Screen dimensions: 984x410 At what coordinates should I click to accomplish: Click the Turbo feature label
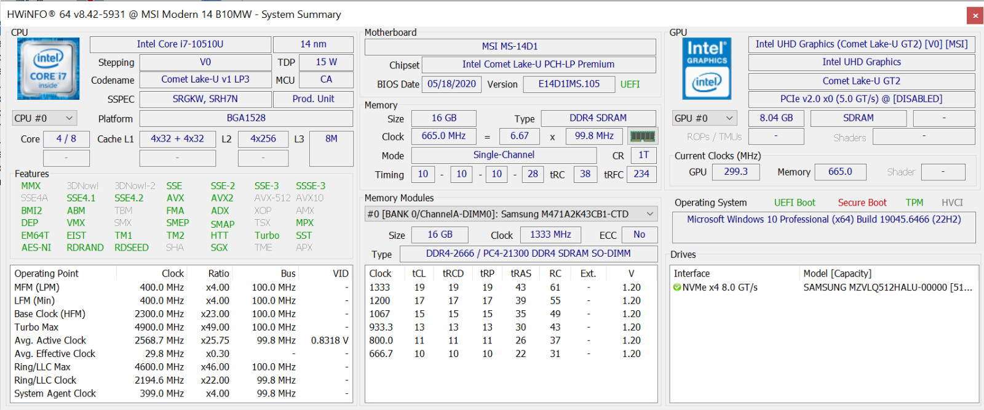tap(267, 236)
